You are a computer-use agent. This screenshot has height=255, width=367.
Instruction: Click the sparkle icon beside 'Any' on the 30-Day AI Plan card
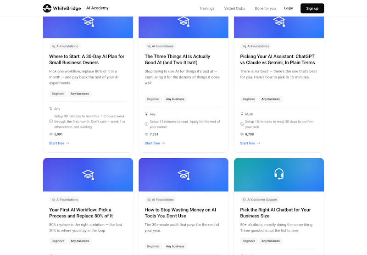51,109
